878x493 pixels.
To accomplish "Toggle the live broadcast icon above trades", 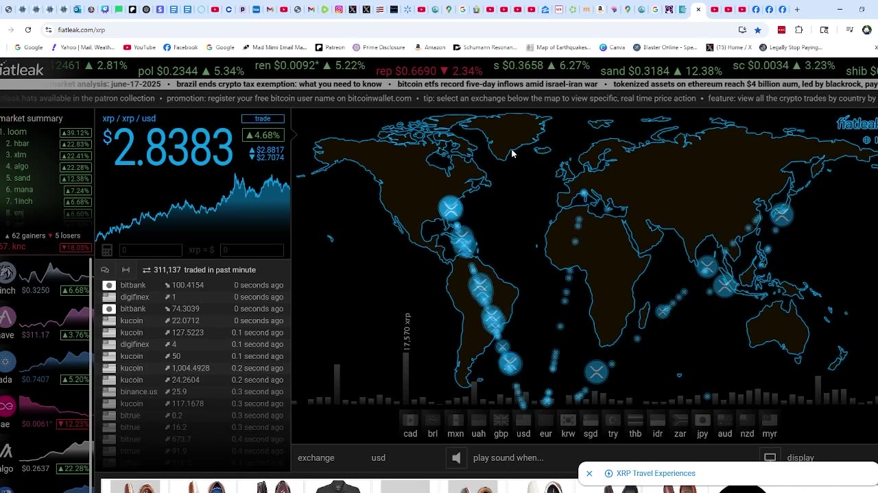I will click(126, 270).
